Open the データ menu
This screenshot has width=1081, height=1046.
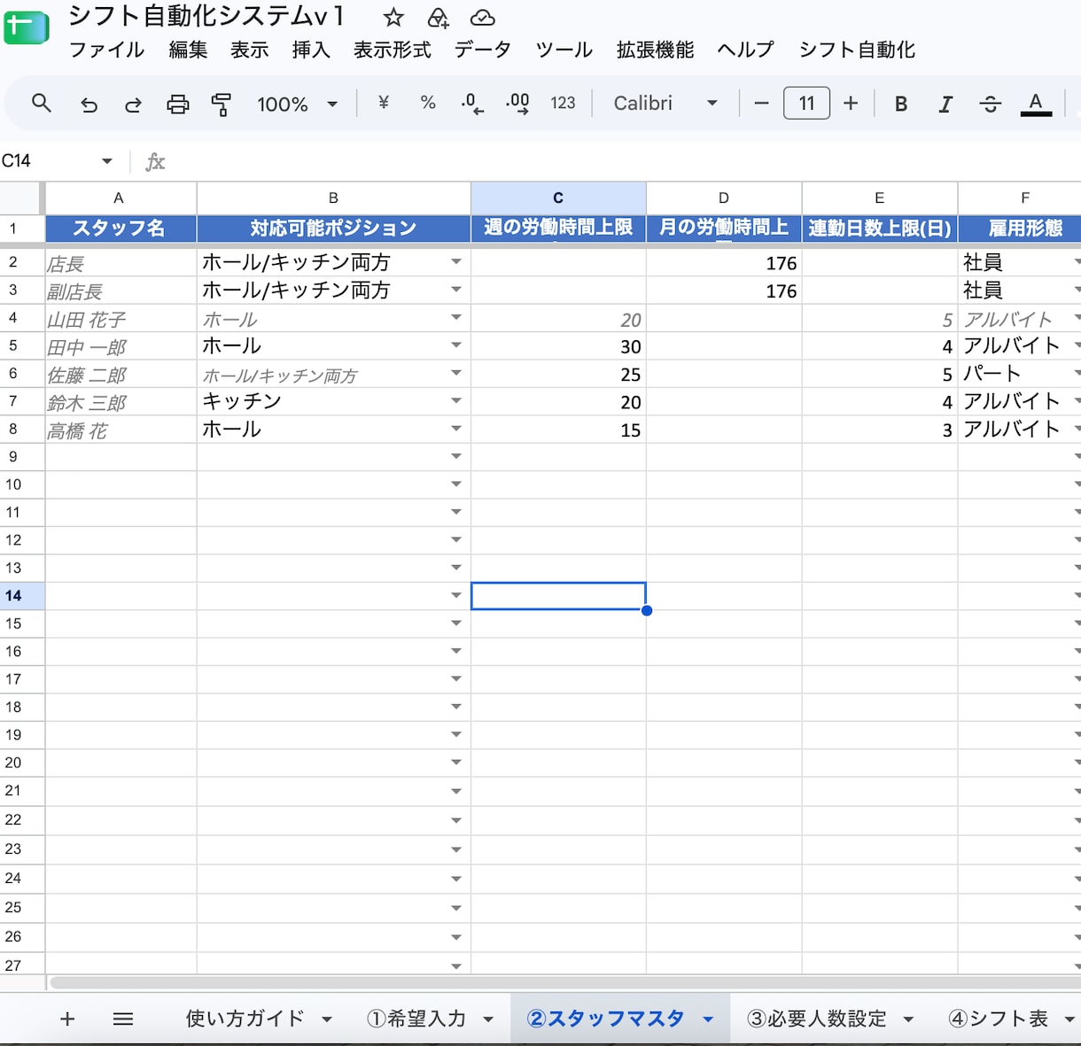coord(483,50)
